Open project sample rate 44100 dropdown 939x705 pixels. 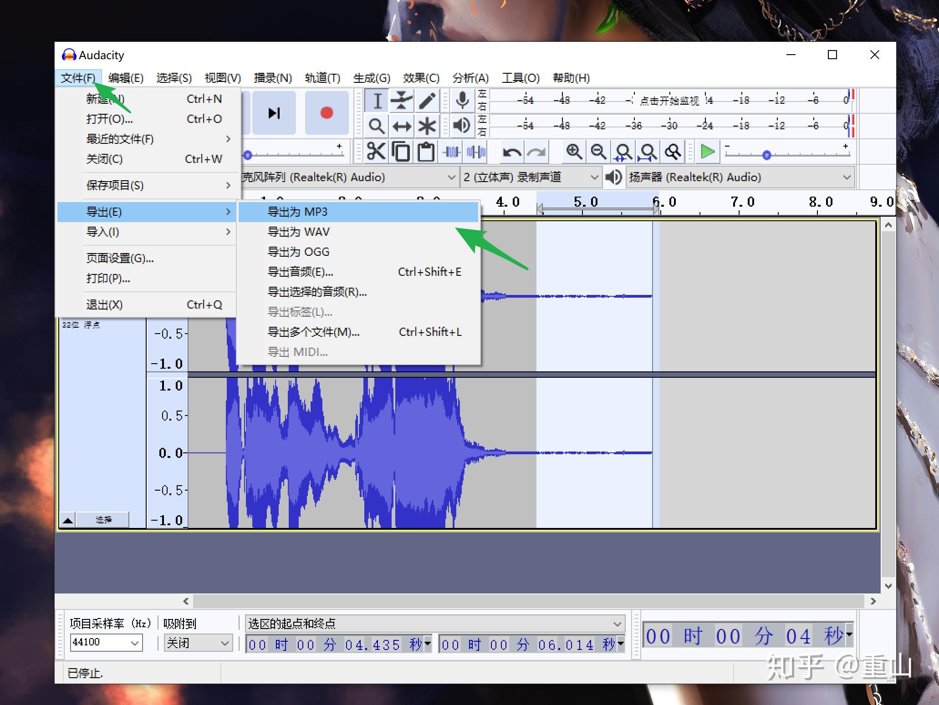pos(134,643)
